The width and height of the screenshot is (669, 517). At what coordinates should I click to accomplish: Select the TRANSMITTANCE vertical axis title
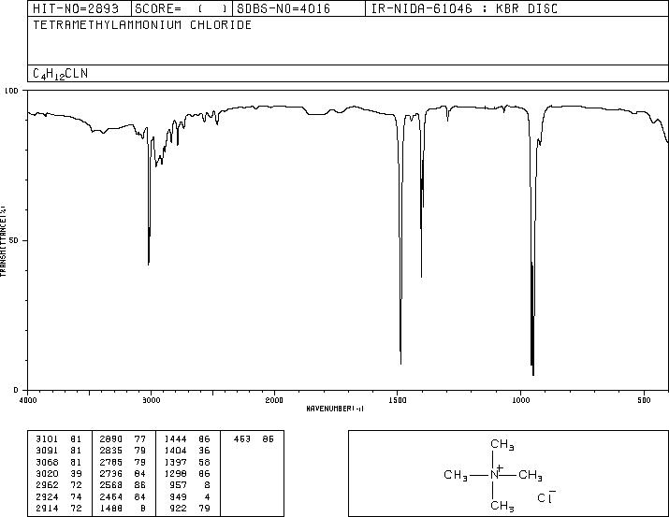[x=4, y=241]
